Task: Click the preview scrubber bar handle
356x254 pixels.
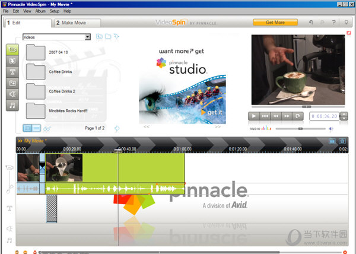Action: [x=306, y=107]
